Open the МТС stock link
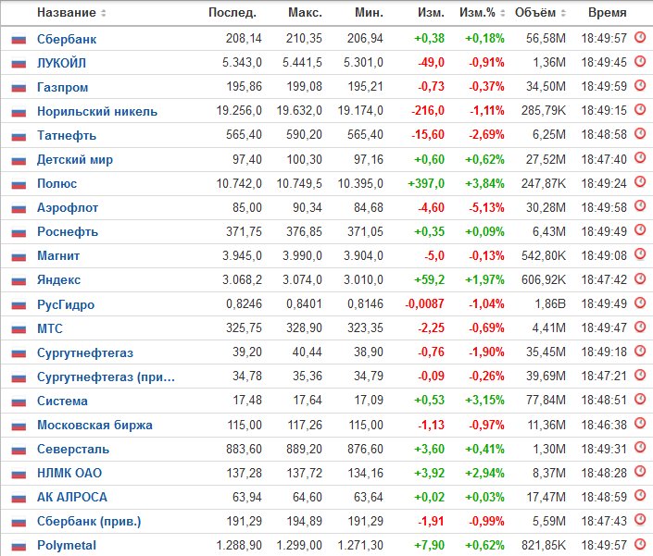 click(50, 328)
